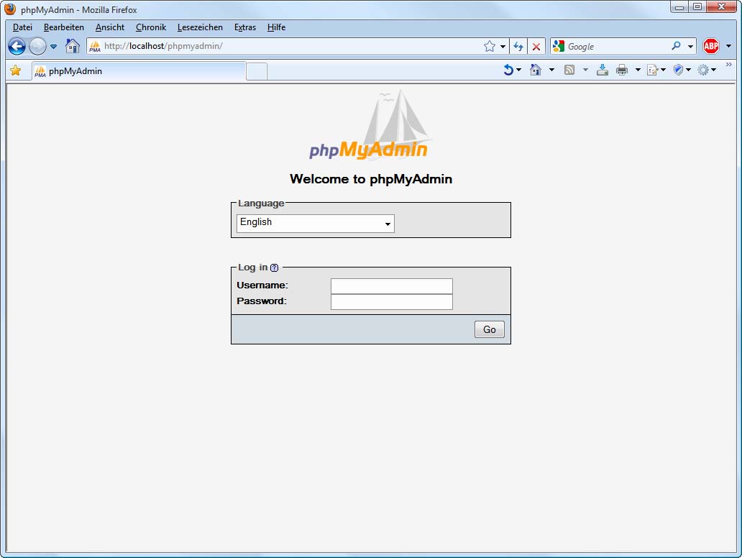Click the reload arrows icon in address bar

pyautogui.click(x=518, y=46)
